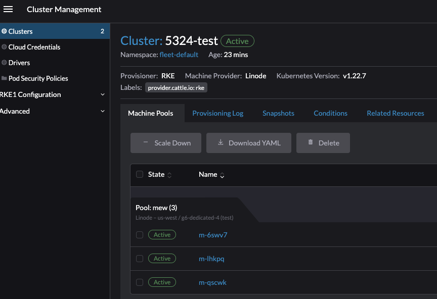Image resolution: width=437 pixels, height=299 pixels.
Task: Open the hamburger navigation menu
Action: tap(8, 9)
